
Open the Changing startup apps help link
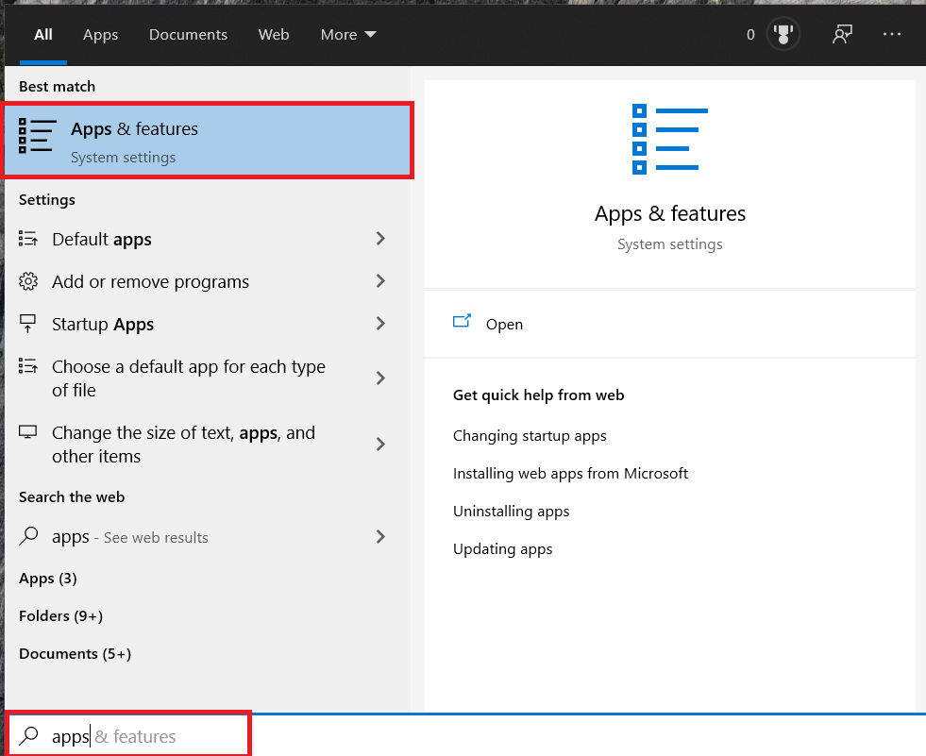[529, 435]
